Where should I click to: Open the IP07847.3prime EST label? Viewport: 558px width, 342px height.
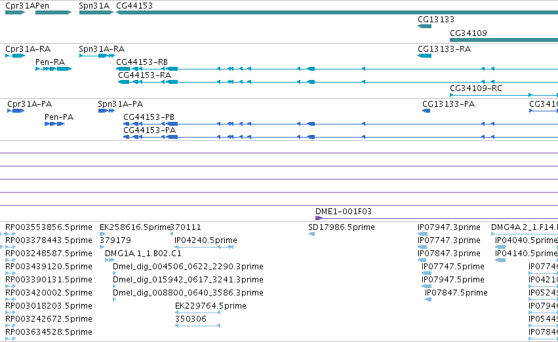coord(449,254)
